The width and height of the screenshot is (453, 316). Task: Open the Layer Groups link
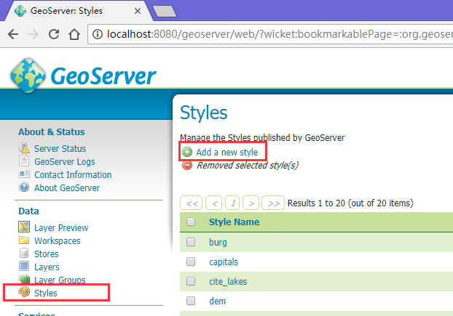click(60, 280)
